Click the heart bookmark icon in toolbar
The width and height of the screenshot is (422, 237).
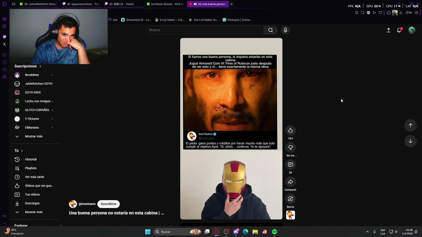[380, 13]
